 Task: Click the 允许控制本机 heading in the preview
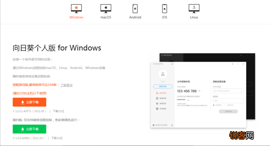point(184,82)
